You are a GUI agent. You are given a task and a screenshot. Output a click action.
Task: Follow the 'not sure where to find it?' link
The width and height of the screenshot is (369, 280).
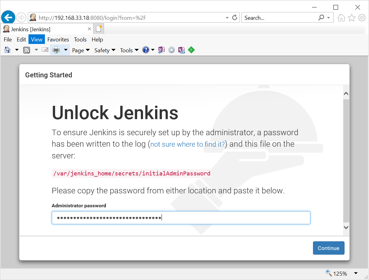pyautogui.click(x=188, y=144)
